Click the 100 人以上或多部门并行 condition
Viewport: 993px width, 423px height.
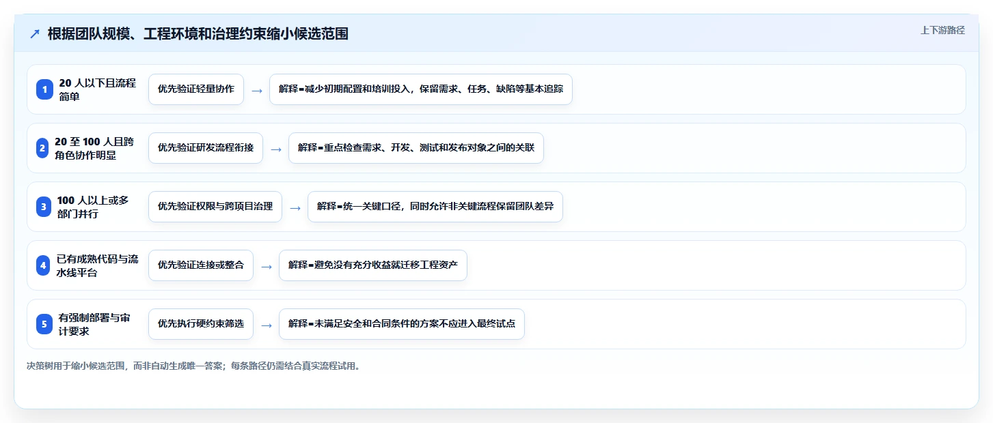93,207
